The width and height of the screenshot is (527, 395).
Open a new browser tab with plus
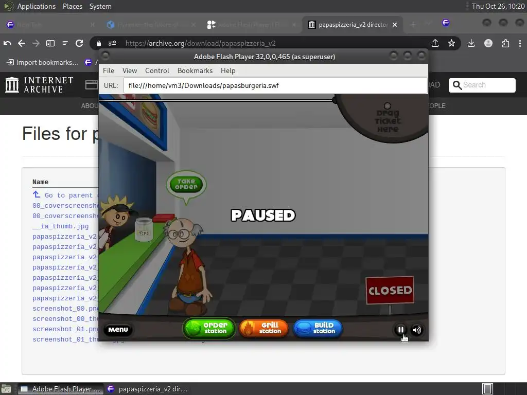click(x=413, y=24)
